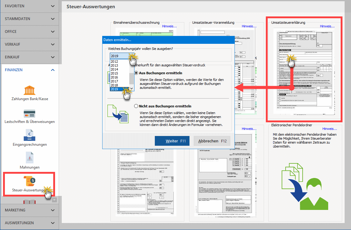
Task: Choose 2012 in year list
Action: click(120, 61)
